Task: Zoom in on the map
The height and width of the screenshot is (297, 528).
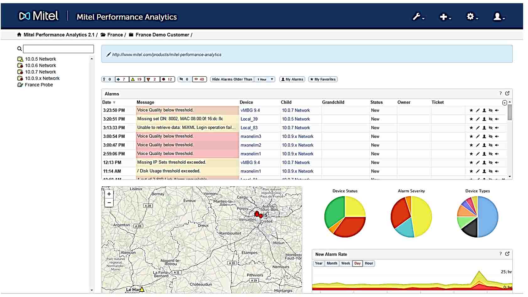Action: 109,194
